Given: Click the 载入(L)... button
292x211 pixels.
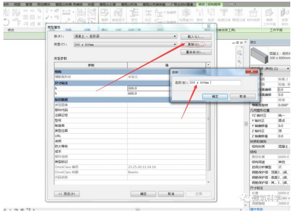Looking at the screenshot, I should [196, 37].
